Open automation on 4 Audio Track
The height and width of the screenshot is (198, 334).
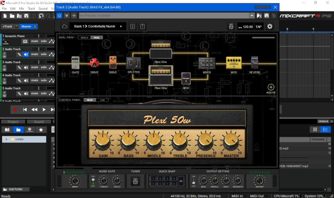click(52, 80)
